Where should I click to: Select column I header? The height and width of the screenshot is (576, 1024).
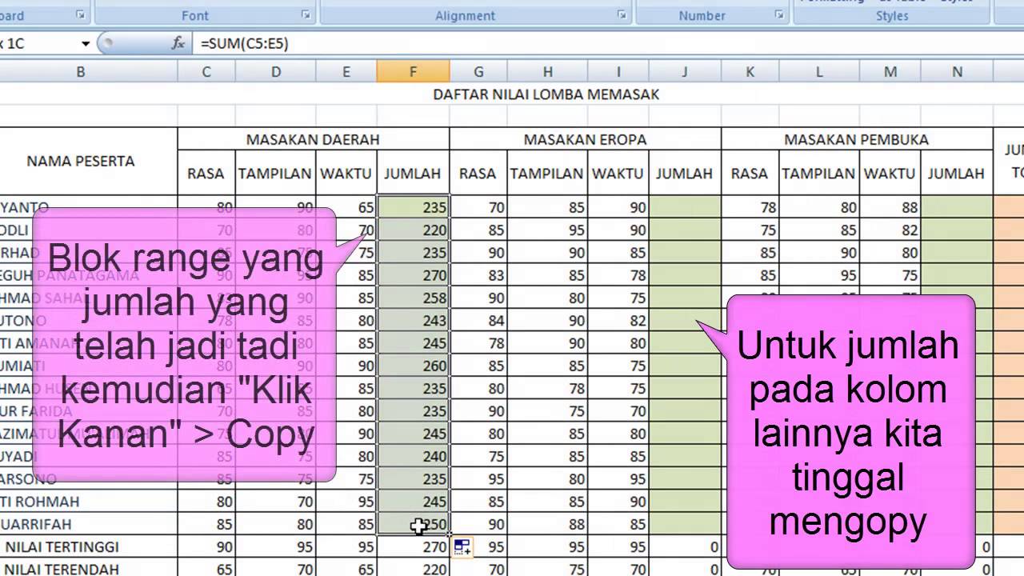coord(618,72)
